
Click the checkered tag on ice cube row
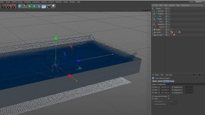(174, 35)
